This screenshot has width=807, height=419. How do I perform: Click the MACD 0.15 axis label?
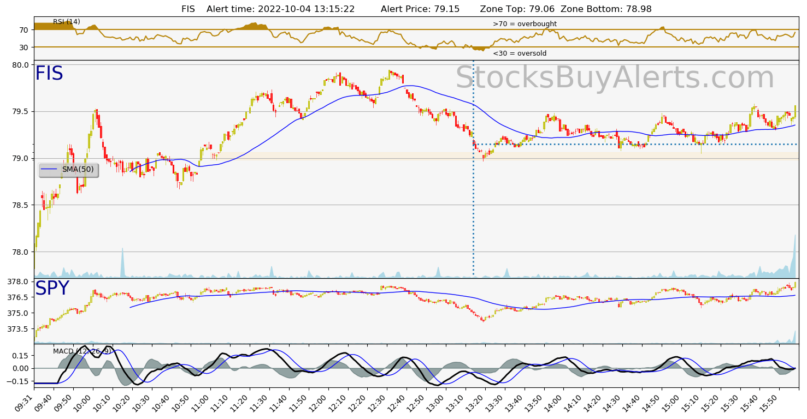[20, 356]
